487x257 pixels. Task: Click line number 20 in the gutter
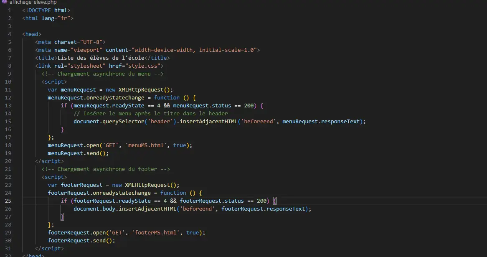click(x=9, y=161)
